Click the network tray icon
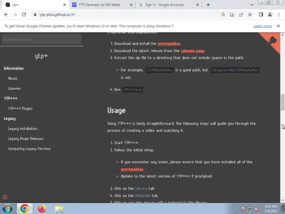 point(250,209)
